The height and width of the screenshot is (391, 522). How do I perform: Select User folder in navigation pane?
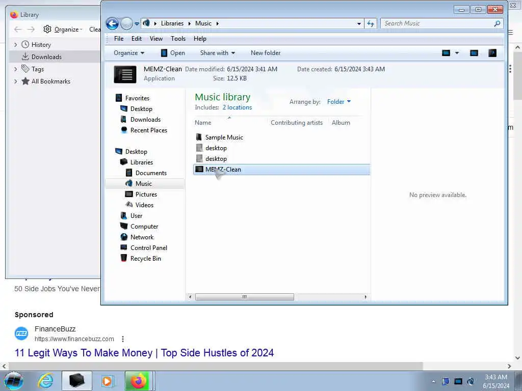click(x=136, y=215)
